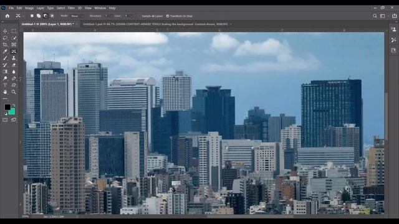Select the Lasso tool
Viewport: 399px width, 224px height.
pos(5,38)
